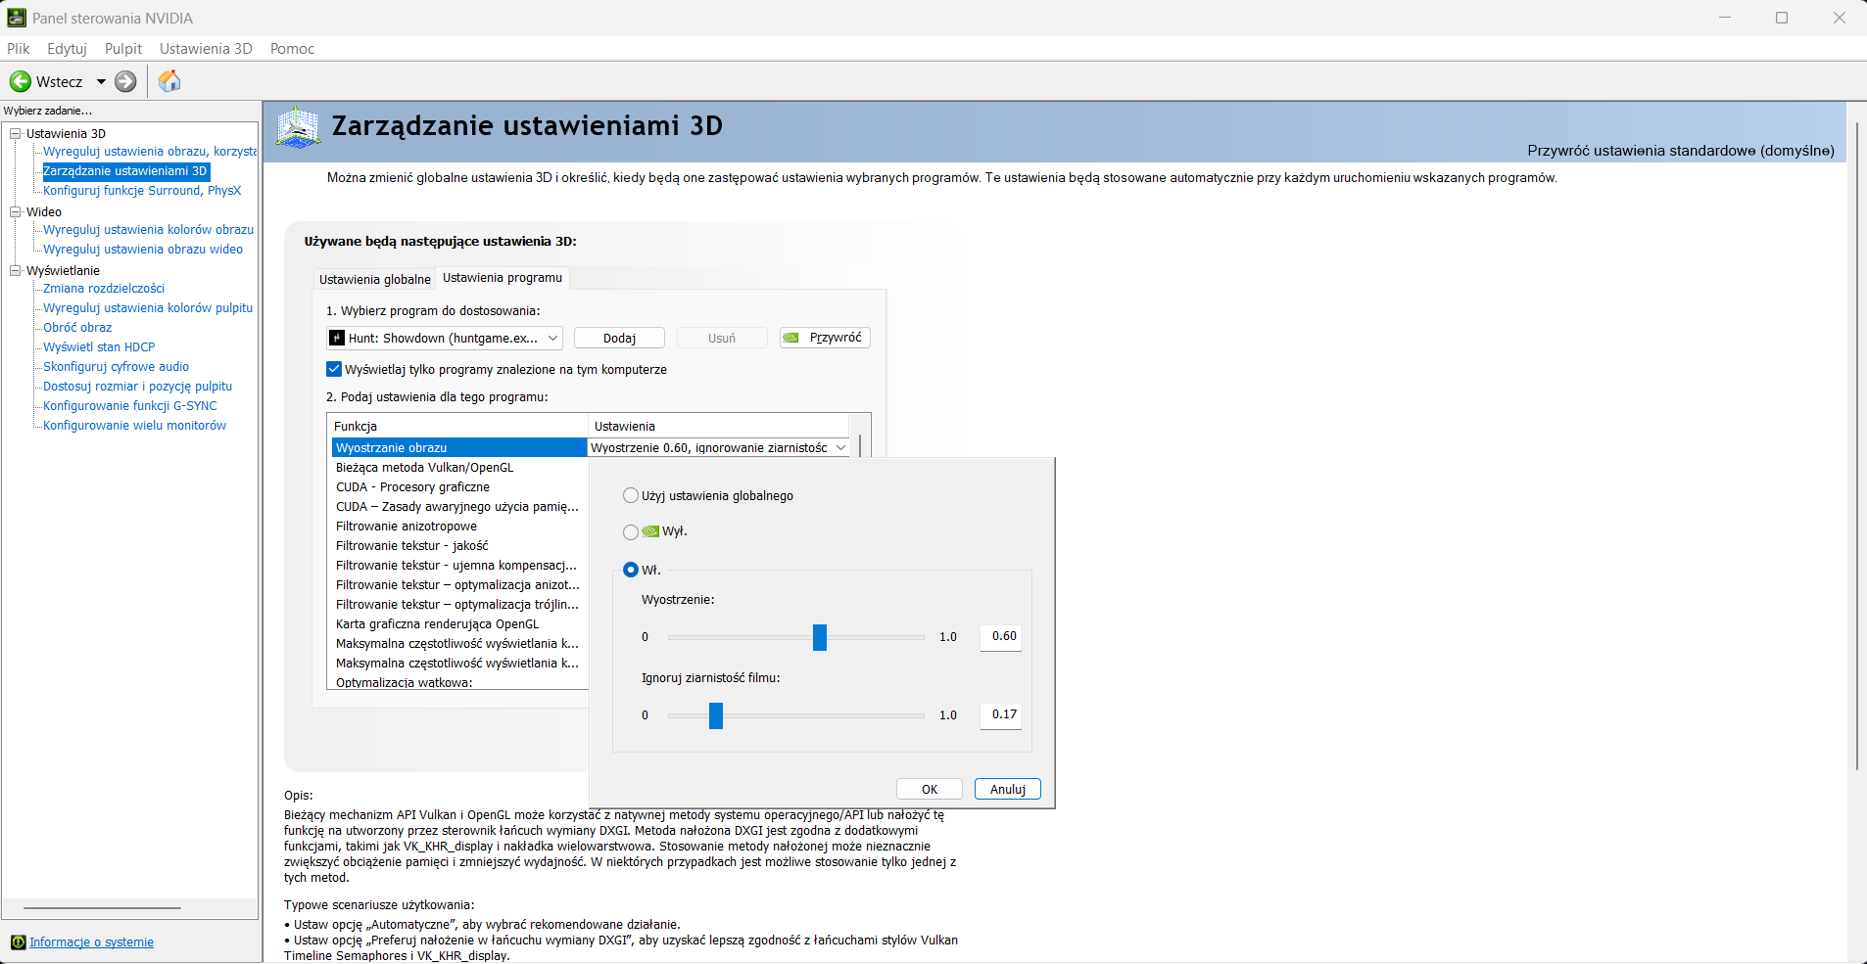Image resolution: width=1867 pixels, height=964 pixels.
Task: Open 'Konfigurowanie funkcji G-SYNC'
Action: click(x=130, y=406)
